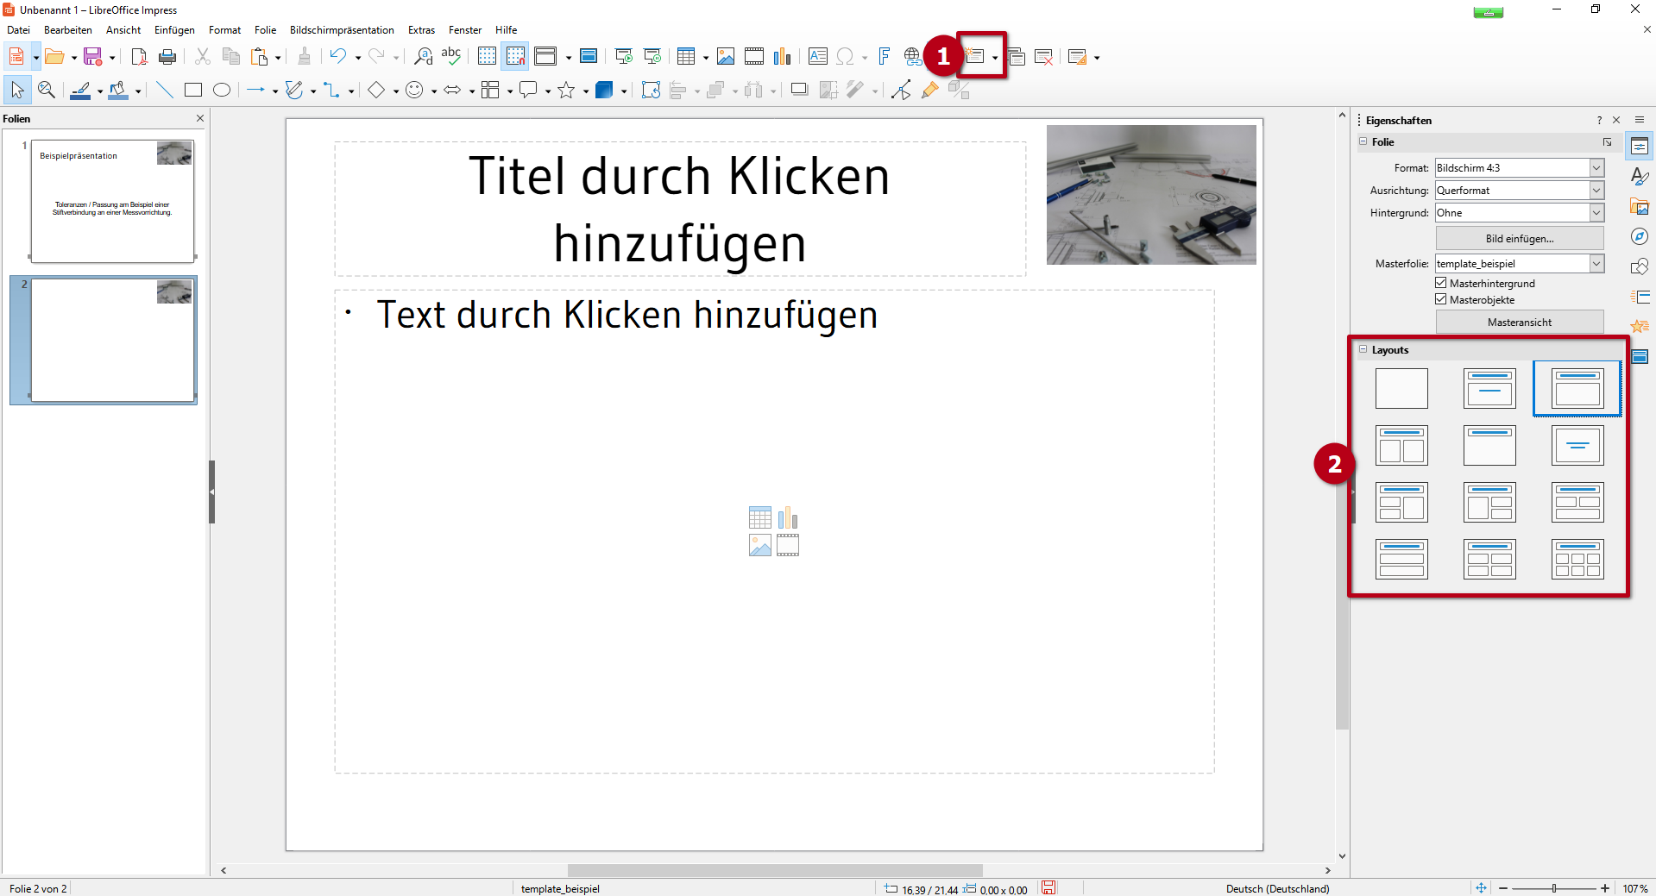Open the Navigator in the sidebar
The image size is (1656, 896).
[1639, 236]
